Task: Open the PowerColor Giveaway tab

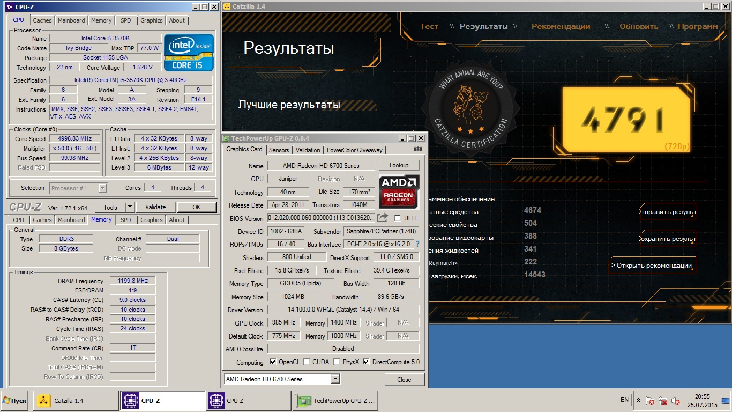Action: (355, 150)
